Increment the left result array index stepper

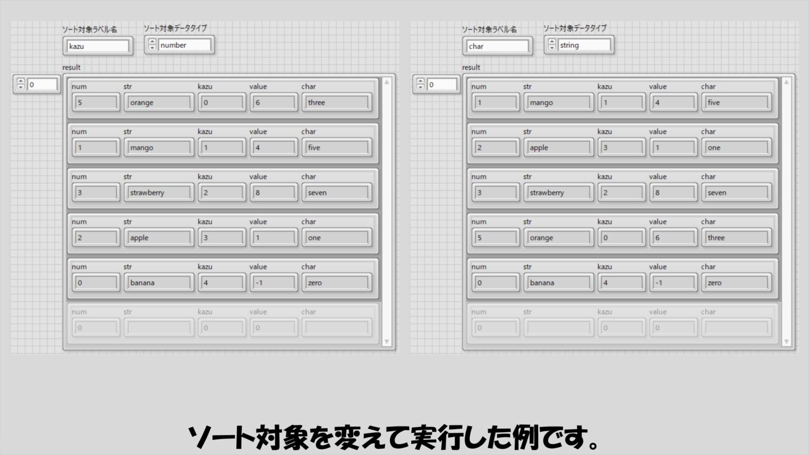[21, 81]
